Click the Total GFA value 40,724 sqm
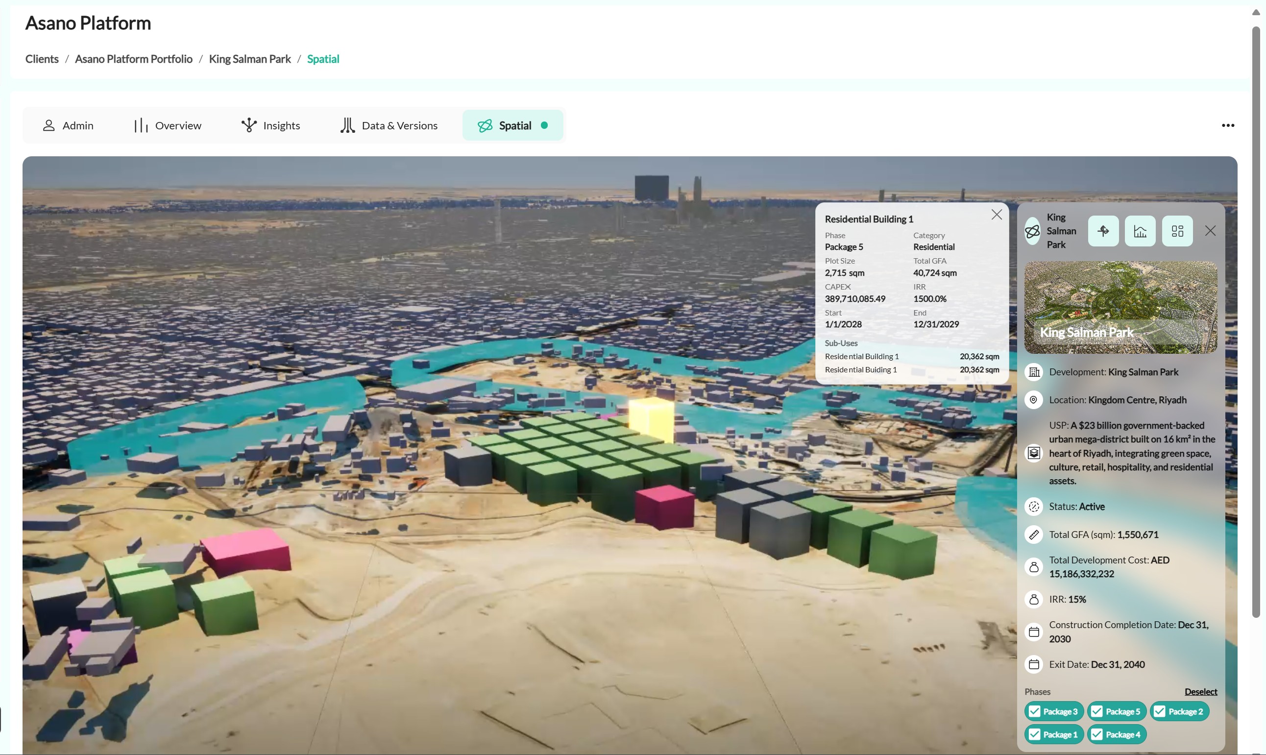 coord(935,273)
